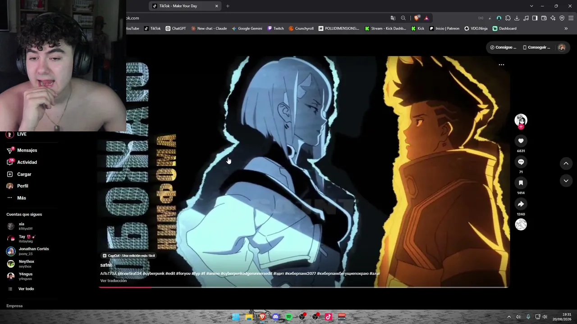Open the comments on this video
Viewport: 577px width, 324px height.
521,162
